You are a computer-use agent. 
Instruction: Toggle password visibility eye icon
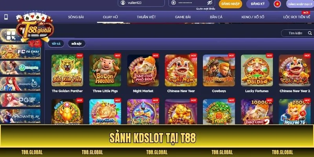(210, 3)
